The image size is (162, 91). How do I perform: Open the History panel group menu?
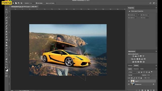click(x=156, y=65)
